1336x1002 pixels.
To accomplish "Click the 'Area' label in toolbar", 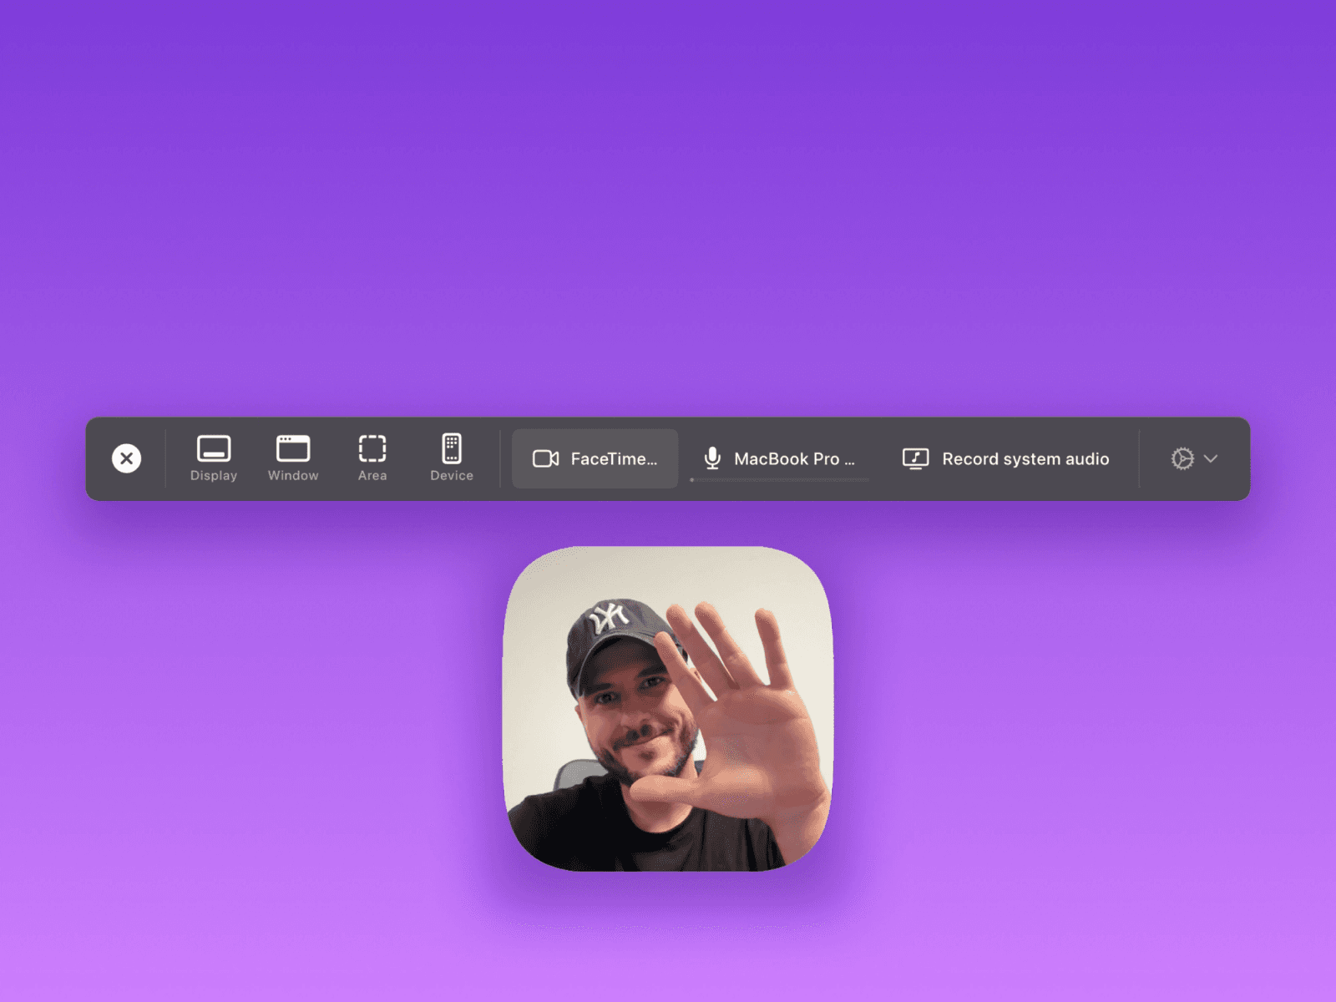I will [x=372, y=476].
